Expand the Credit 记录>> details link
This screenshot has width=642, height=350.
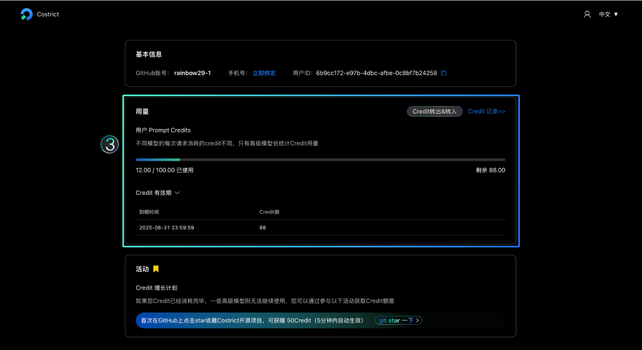coord(486,111)
